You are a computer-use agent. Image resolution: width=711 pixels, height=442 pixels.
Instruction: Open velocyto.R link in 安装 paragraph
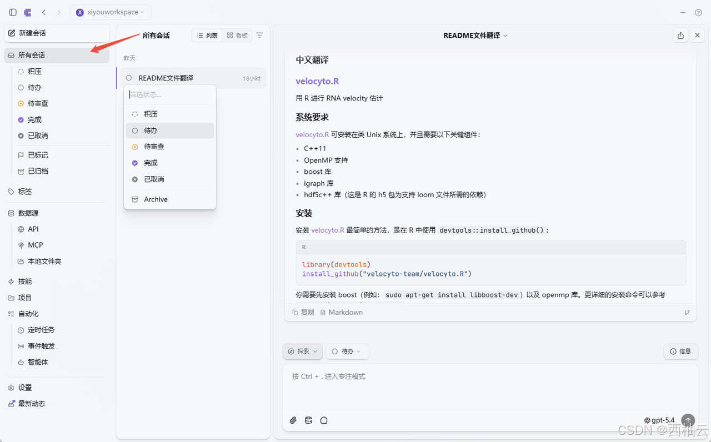pos(328,230)
